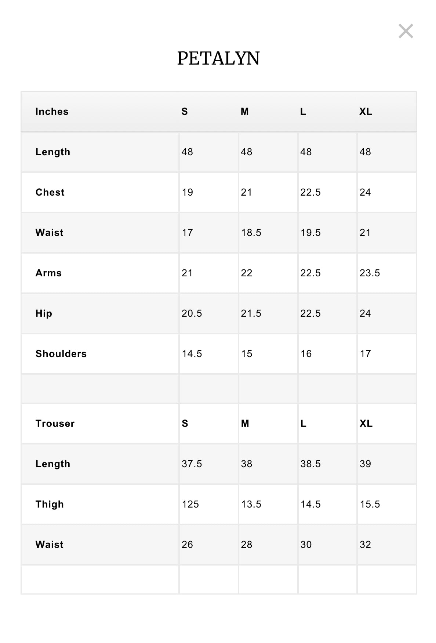Select the Shoulders row label
The height and width of the screenshot is (643, 436).
tap(61, 354)
